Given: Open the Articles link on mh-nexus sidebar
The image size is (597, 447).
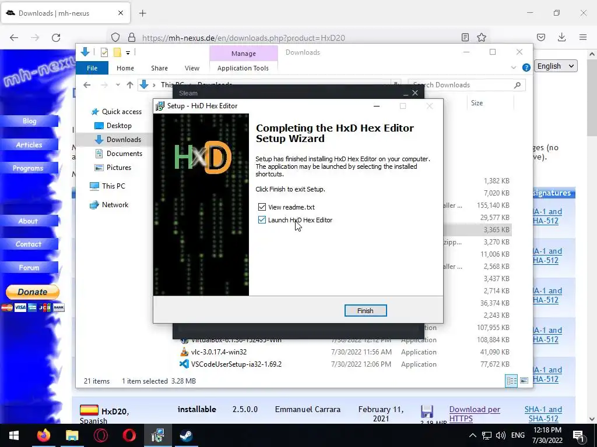Looking at the screenshot, I should 29,144.
